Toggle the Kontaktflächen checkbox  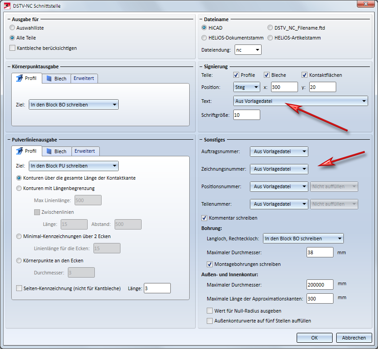click(x=304, y=75)
